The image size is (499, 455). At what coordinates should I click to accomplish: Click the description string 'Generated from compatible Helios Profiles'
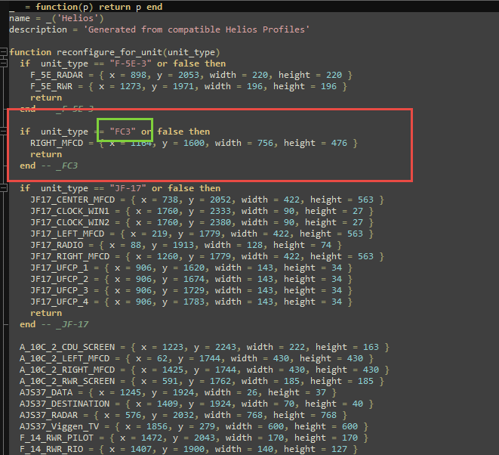(x=196, y=29)
